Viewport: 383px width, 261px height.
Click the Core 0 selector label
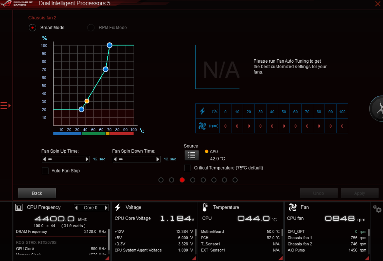(91, 208)
